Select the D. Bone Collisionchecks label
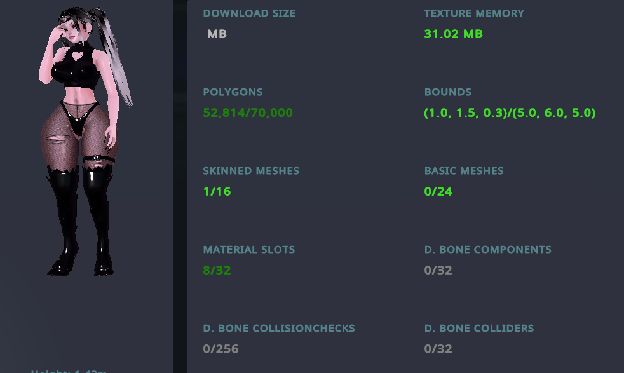624x373 pixels. tap(279, 329)
